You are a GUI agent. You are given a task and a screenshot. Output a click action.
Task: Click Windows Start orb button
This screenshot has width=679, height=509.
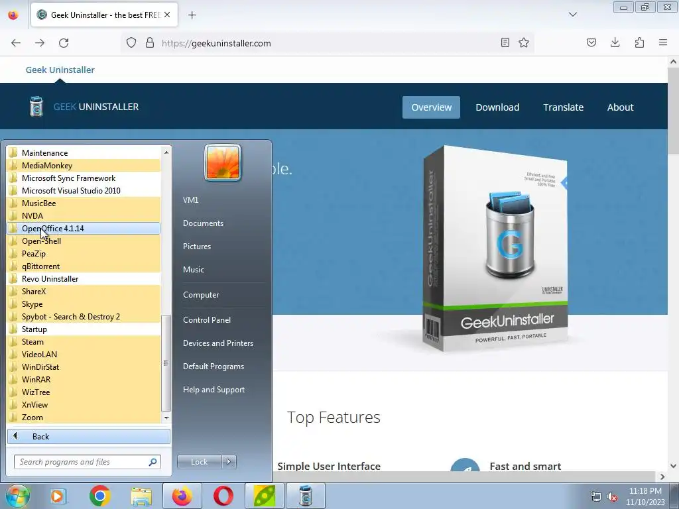[18, 496]
